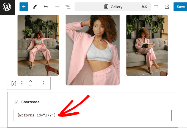Click the Shortcode block type icon in the toolbar
187x128 pixels.
click(x=14, y=83)
